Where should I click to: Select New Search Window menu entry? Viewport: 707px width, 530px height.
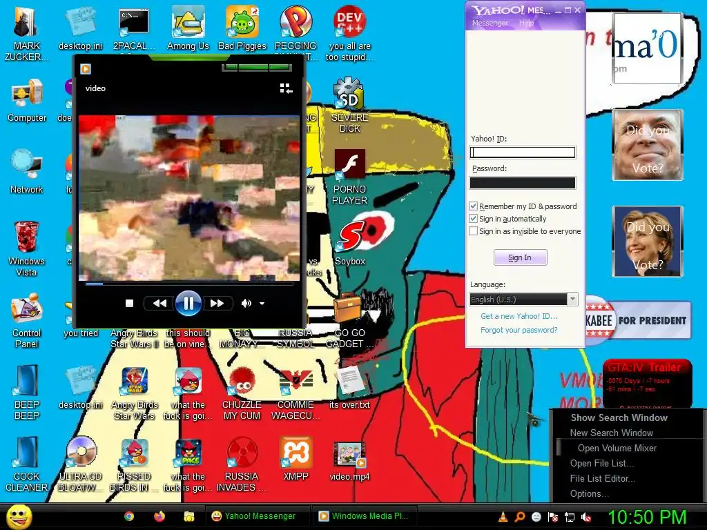click(612, 433)
